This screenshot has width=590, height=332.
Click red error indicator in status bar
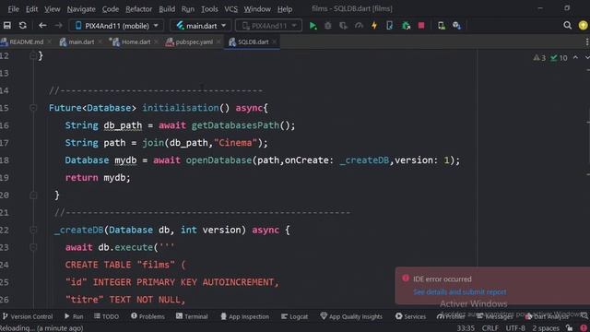[584, 328]
